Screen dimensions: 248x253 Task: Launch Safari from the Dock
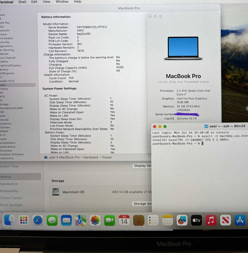click(38, 220)
